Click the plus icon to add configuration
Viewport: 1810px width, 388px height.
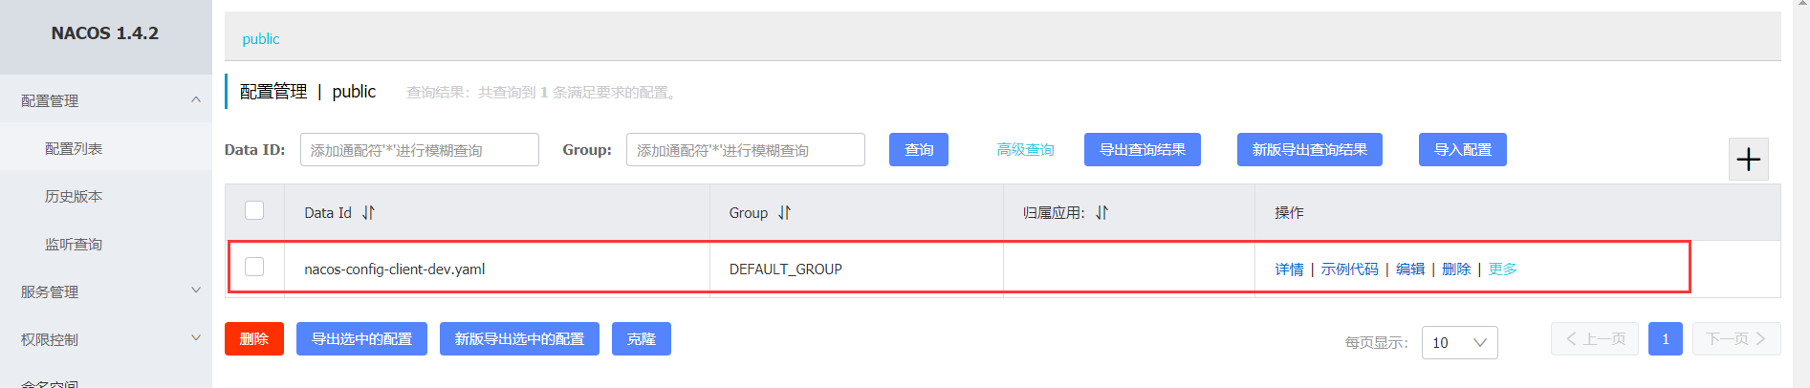click(x=1748, y=160)
